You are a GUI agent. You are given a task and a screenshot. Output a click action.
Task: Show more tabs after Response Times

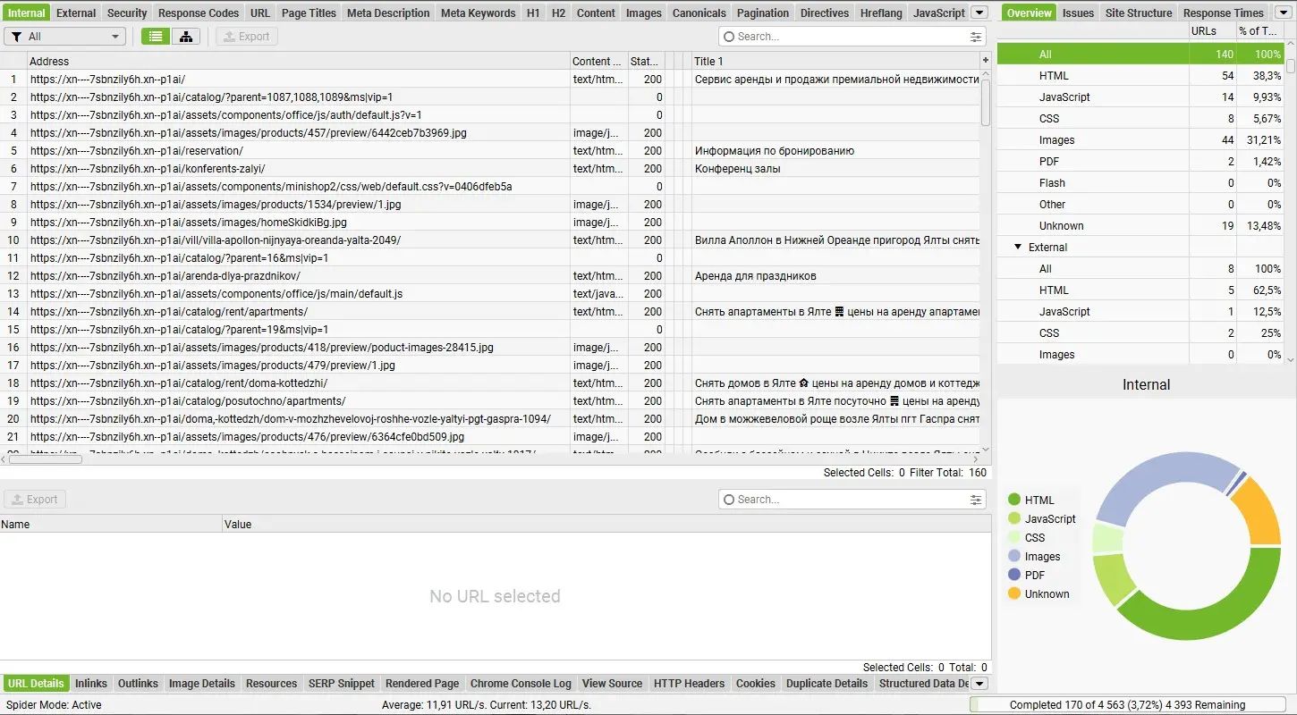[x=1282, y=13]
